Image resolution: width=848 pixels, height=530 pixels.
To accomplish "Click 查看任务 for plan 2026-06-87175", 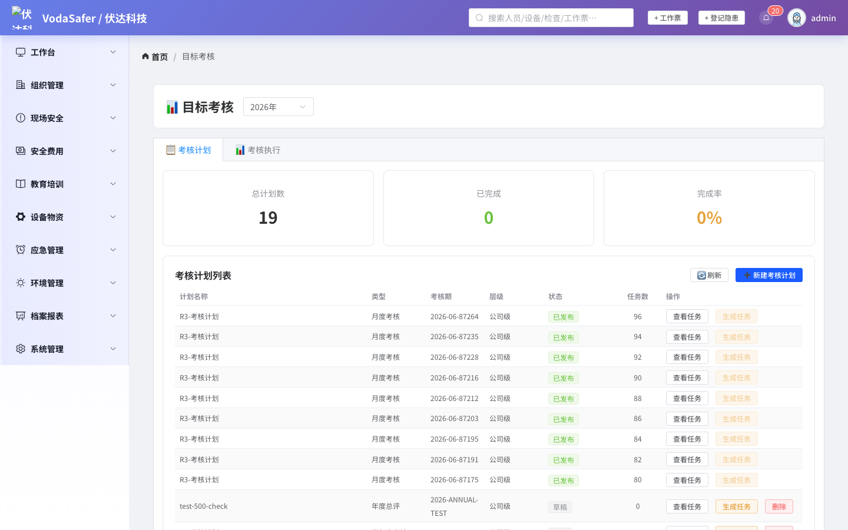I will click(687, 480).
